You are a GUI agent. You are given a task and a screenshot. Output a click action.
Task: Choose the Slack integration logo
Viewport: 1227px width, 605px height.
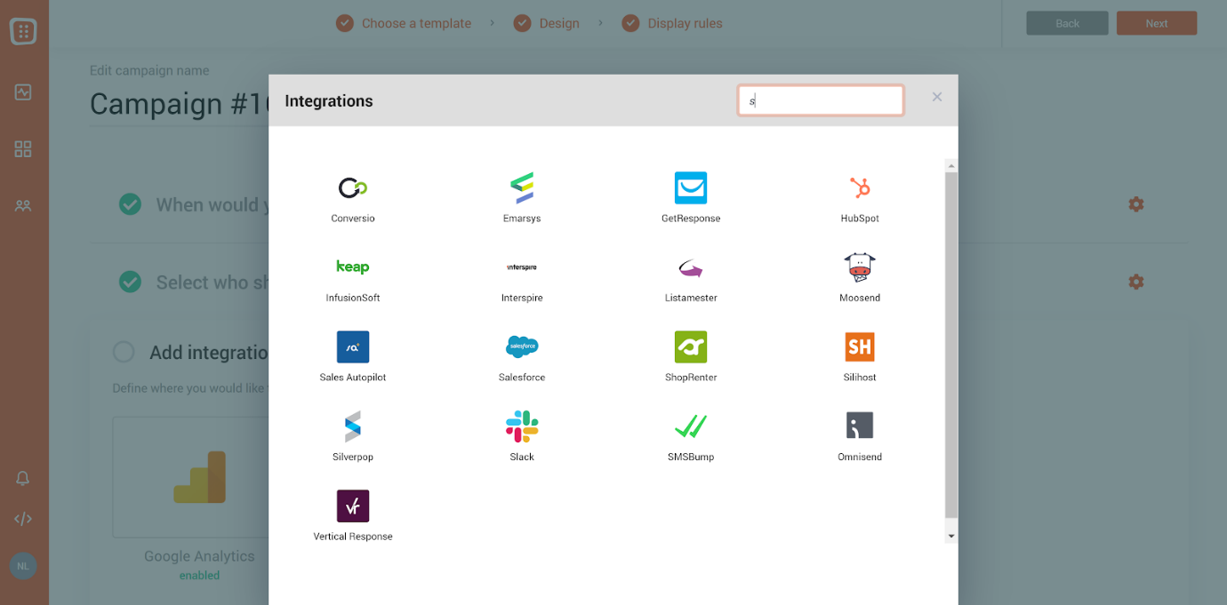point(522,426)
